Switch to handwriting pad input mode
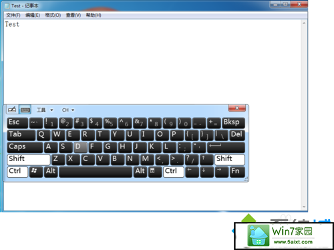 pyautogui.click(x=12, y=110)
